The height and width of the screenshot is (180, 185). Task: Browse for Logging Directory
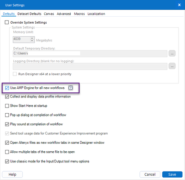coord(172,66)
